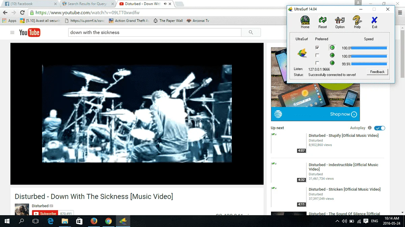Check the third Preferred server checkbox
Viewport: 405px width, 227px height.
click(x=317, y=63)
